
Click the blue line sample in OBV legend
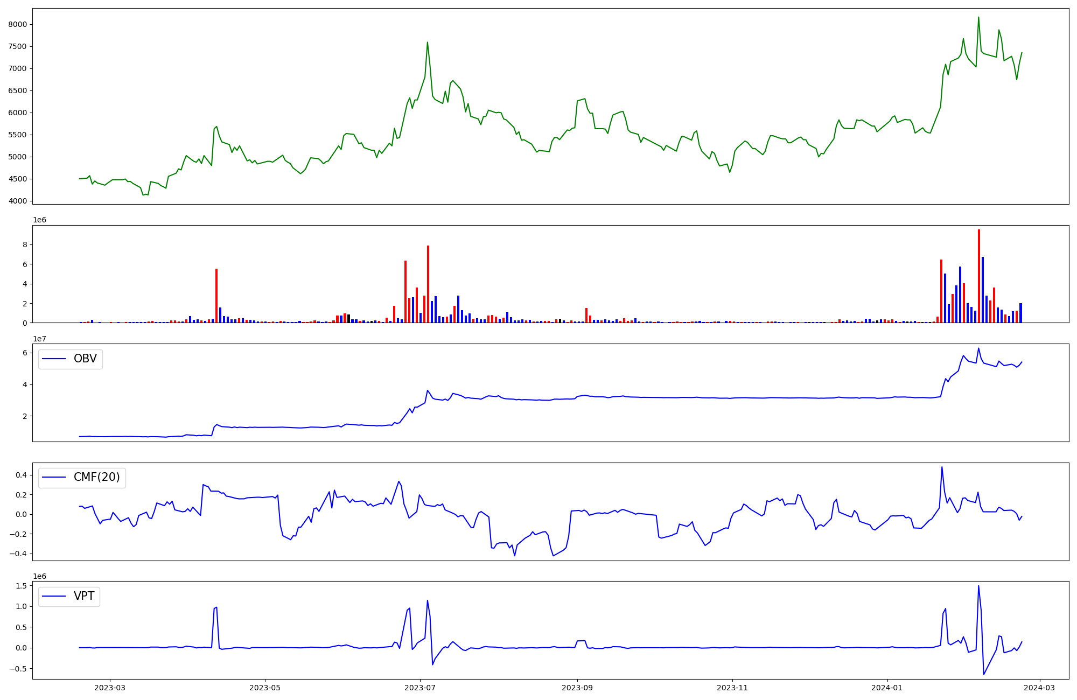[x=54, y=359]
